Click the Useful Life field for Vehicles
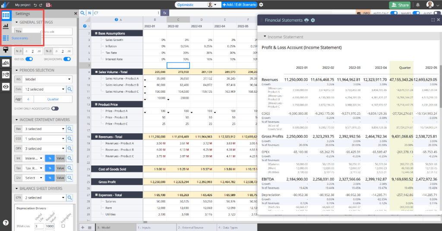This screenshot has height=231, width=442. pyautogui.click(x=39, y=226)
